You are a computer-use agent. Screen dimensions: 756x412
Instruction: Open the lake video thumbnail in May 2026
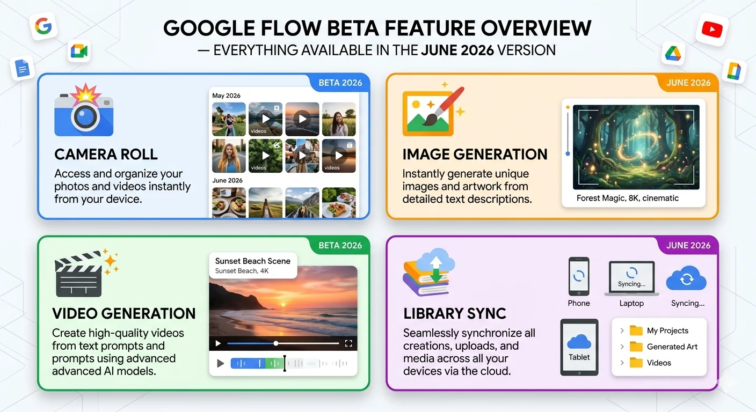pyautogui.click(x=265, y=119)
